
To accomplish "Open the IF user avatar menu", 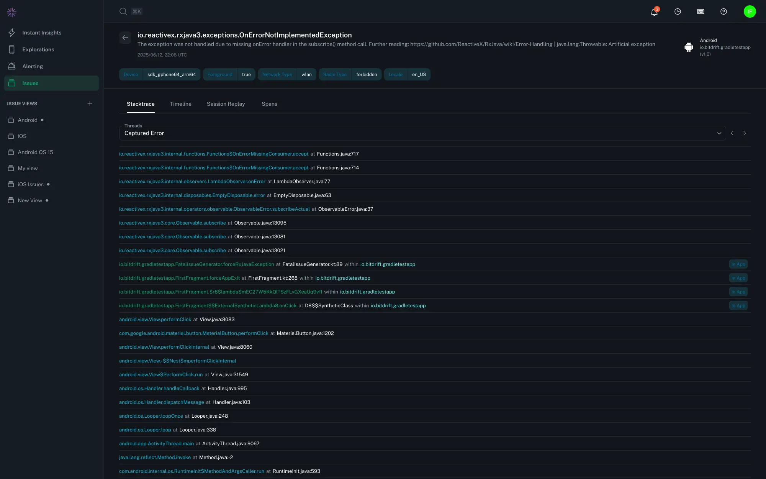I will (750, 11).
